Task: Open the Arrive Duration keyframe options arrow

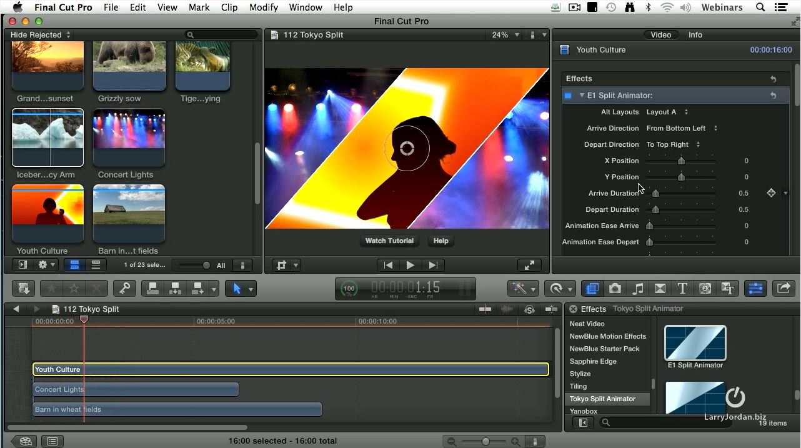Action: tap(785, 193)
